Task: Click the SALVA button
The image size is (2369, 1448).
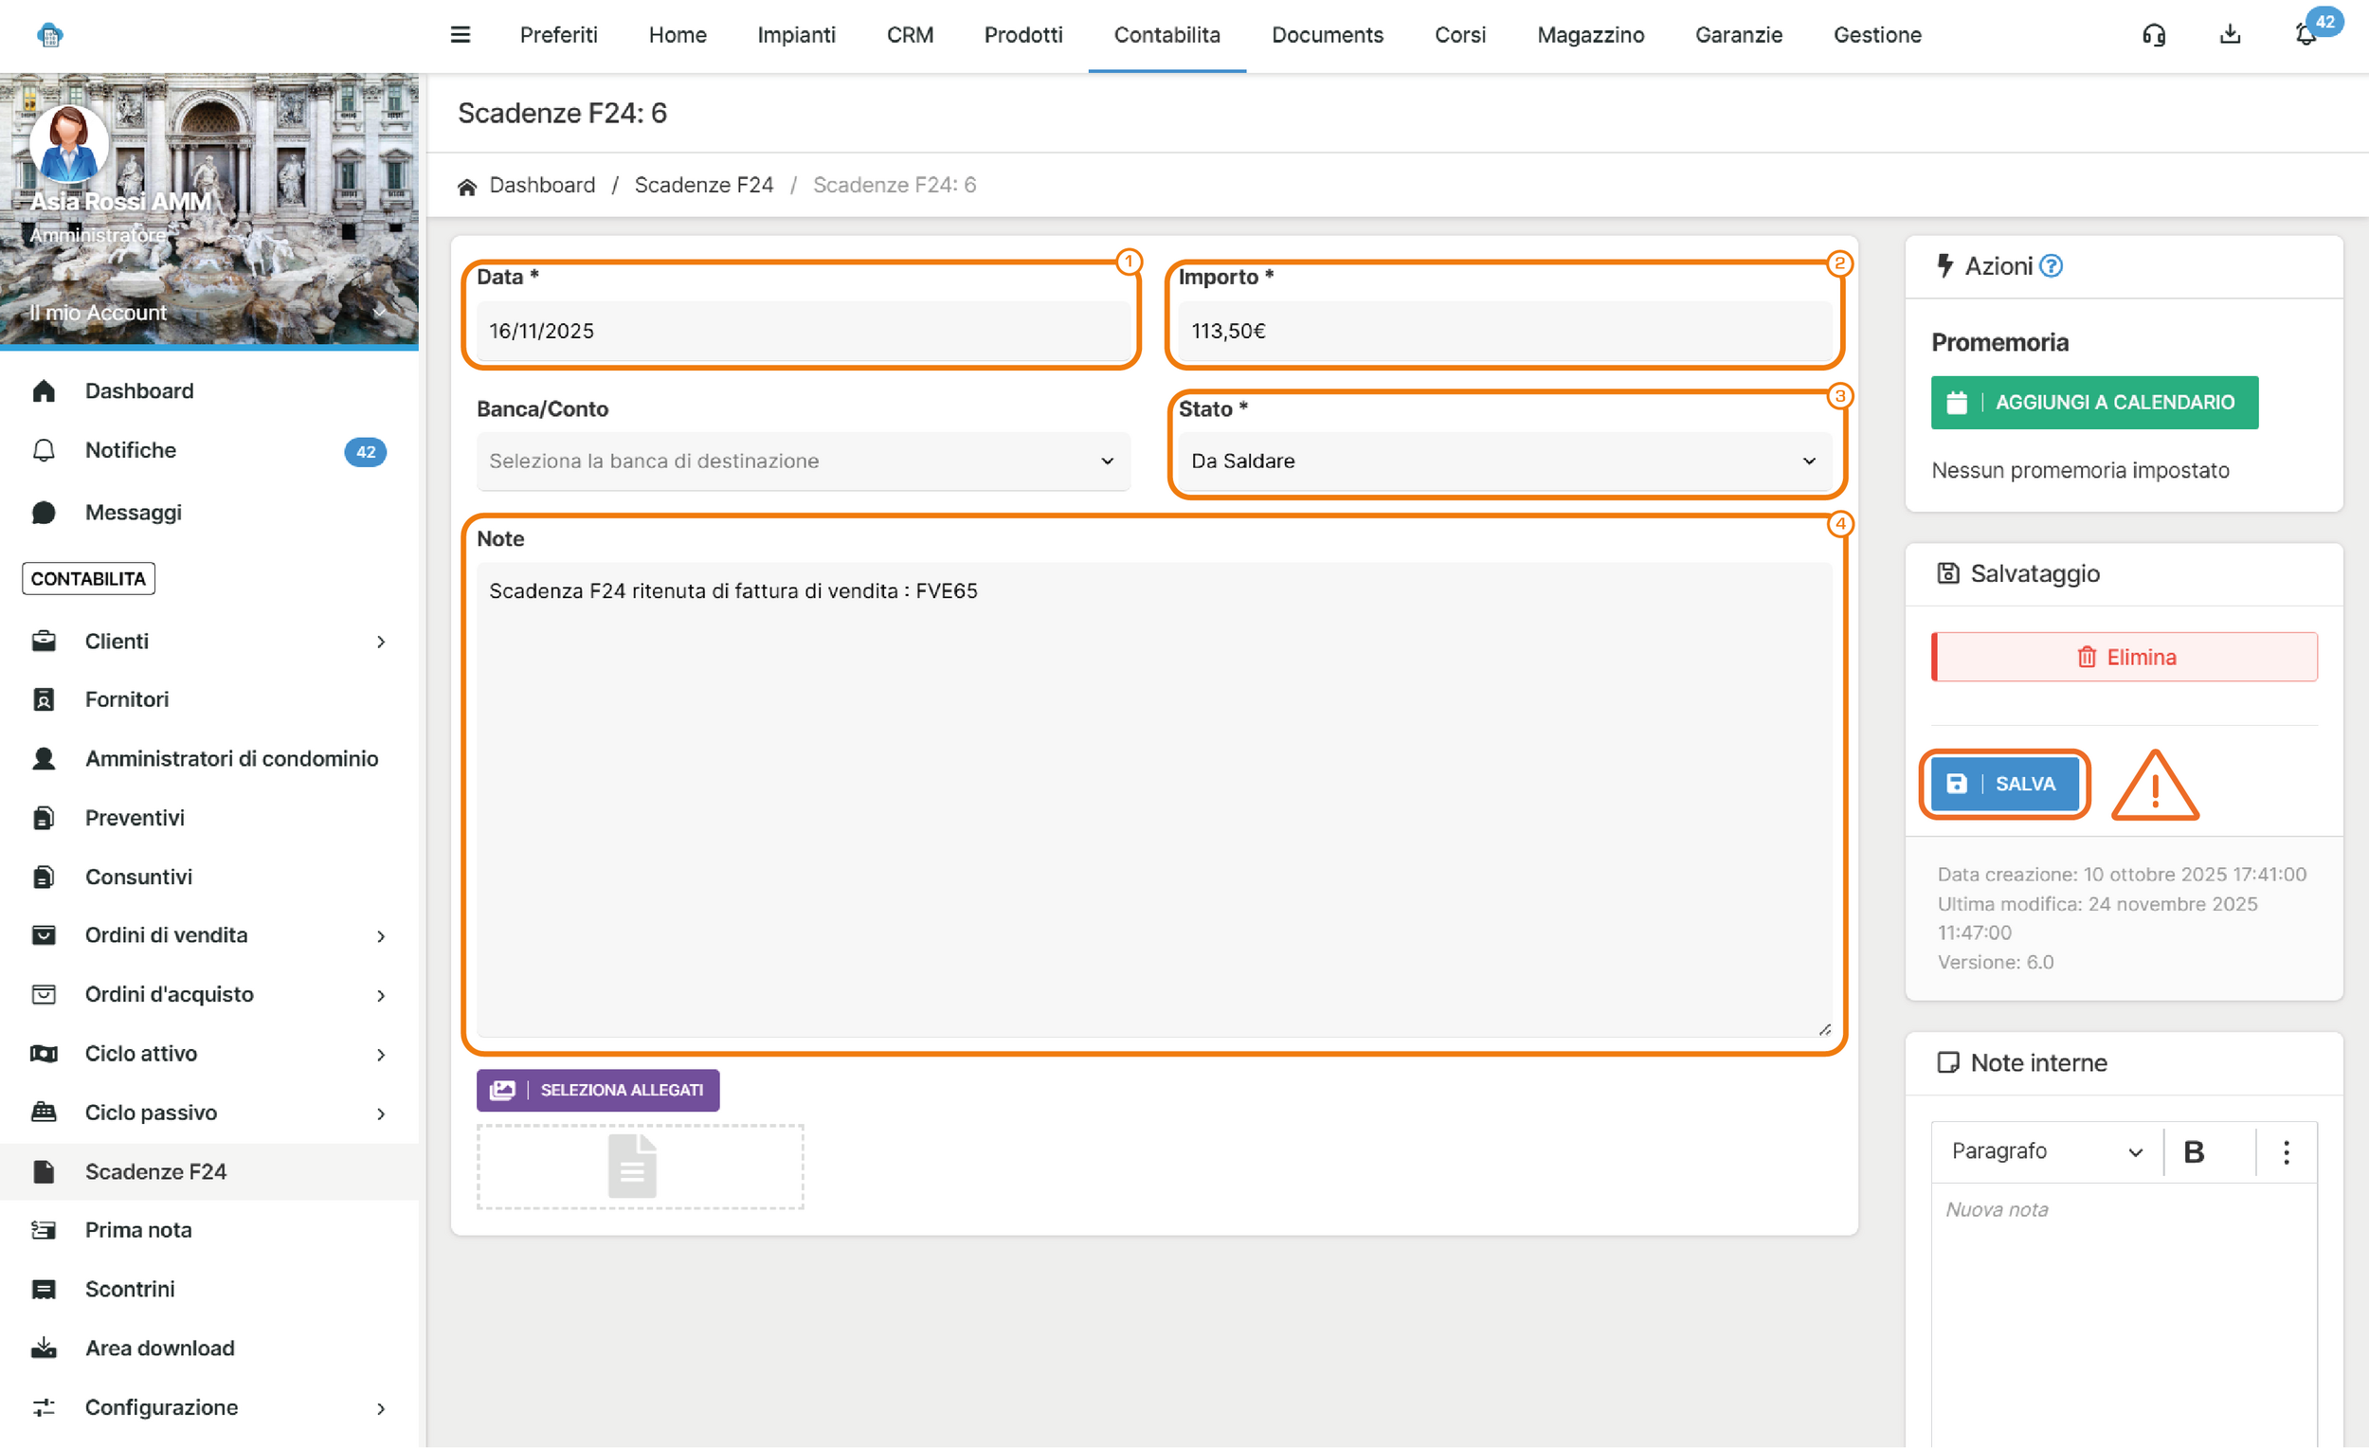Action: point(2004,784)
